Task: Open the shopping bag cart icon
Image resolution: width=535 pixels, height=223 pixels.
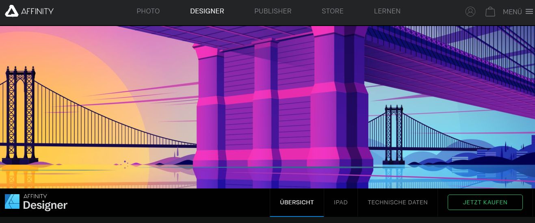Action: pos(490,12)
